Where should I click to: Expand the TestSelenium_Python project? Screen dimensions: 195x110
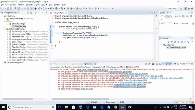click(2, 62)
